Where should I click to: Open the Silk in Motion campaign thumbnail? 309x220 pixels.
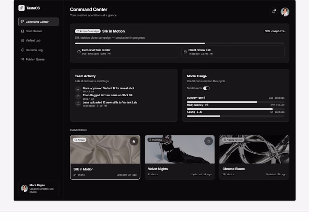point(105,150)
